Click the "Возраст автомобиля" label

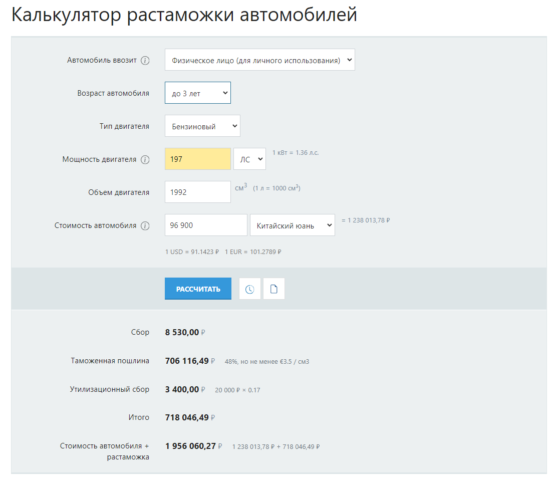point(113,93)
